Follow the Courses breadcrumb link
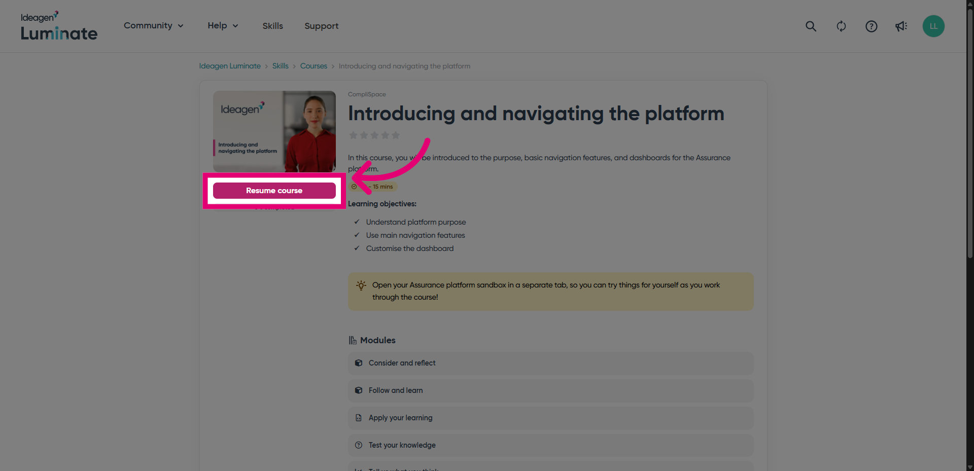974x471 pixels. 314,66
